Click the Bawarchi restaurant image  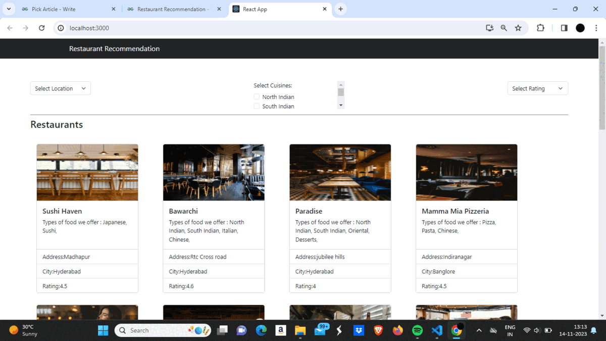(214, 172)
